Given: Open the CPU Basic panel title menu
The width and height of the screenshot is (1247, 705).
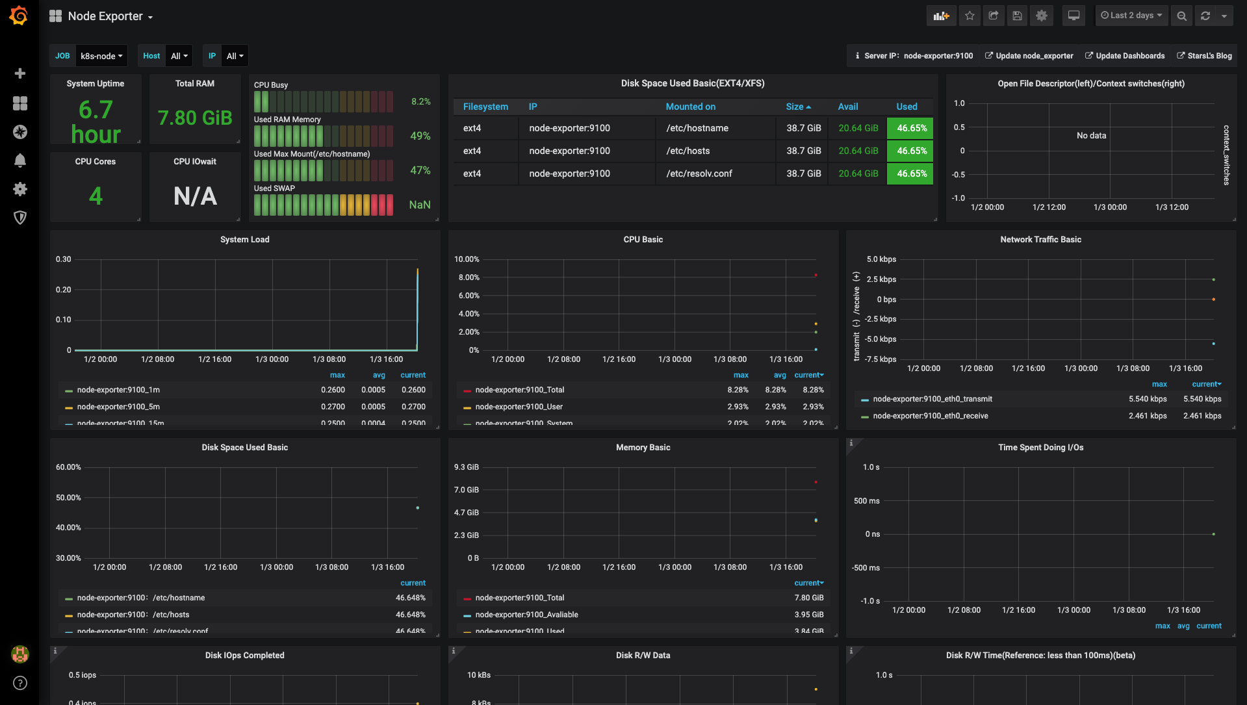Looking at the screenshot, I should click(x=643, y=240).
